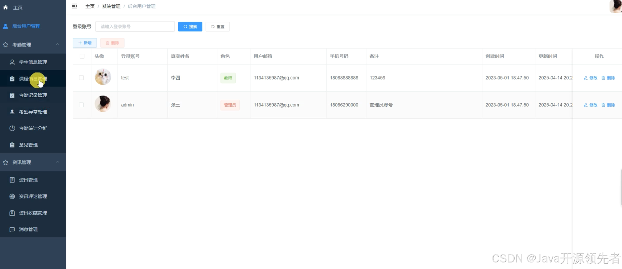Open 学生信息管理 menu item
Image resolution: width=622 pixels, height=269 pixels.
[33, 62]
